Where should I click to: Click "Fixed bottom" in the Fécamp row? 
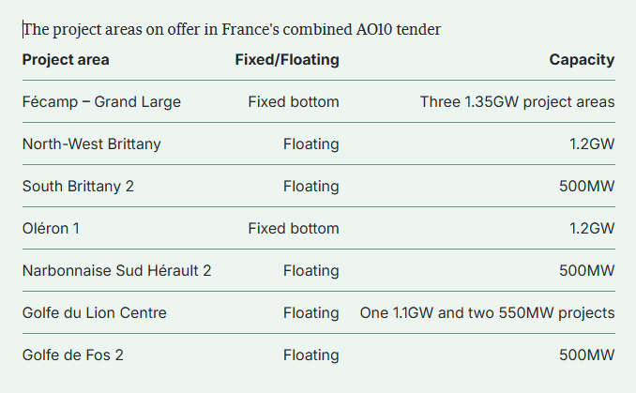pos(294,101)
